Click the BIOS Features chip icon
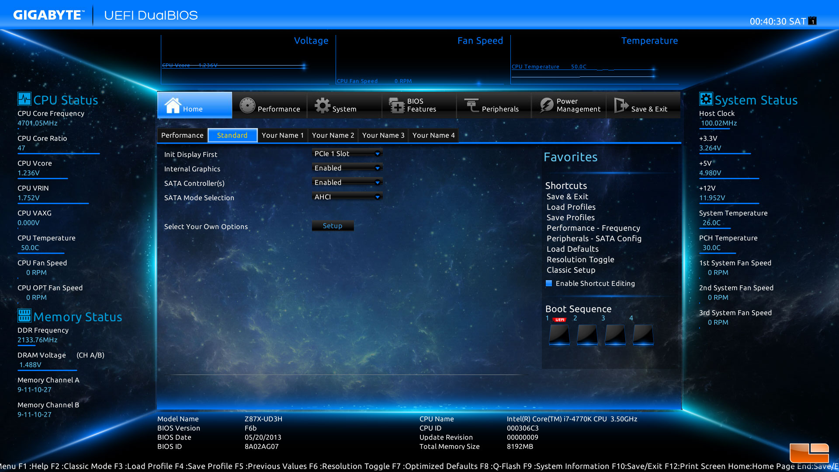 (x=397, y=105)
